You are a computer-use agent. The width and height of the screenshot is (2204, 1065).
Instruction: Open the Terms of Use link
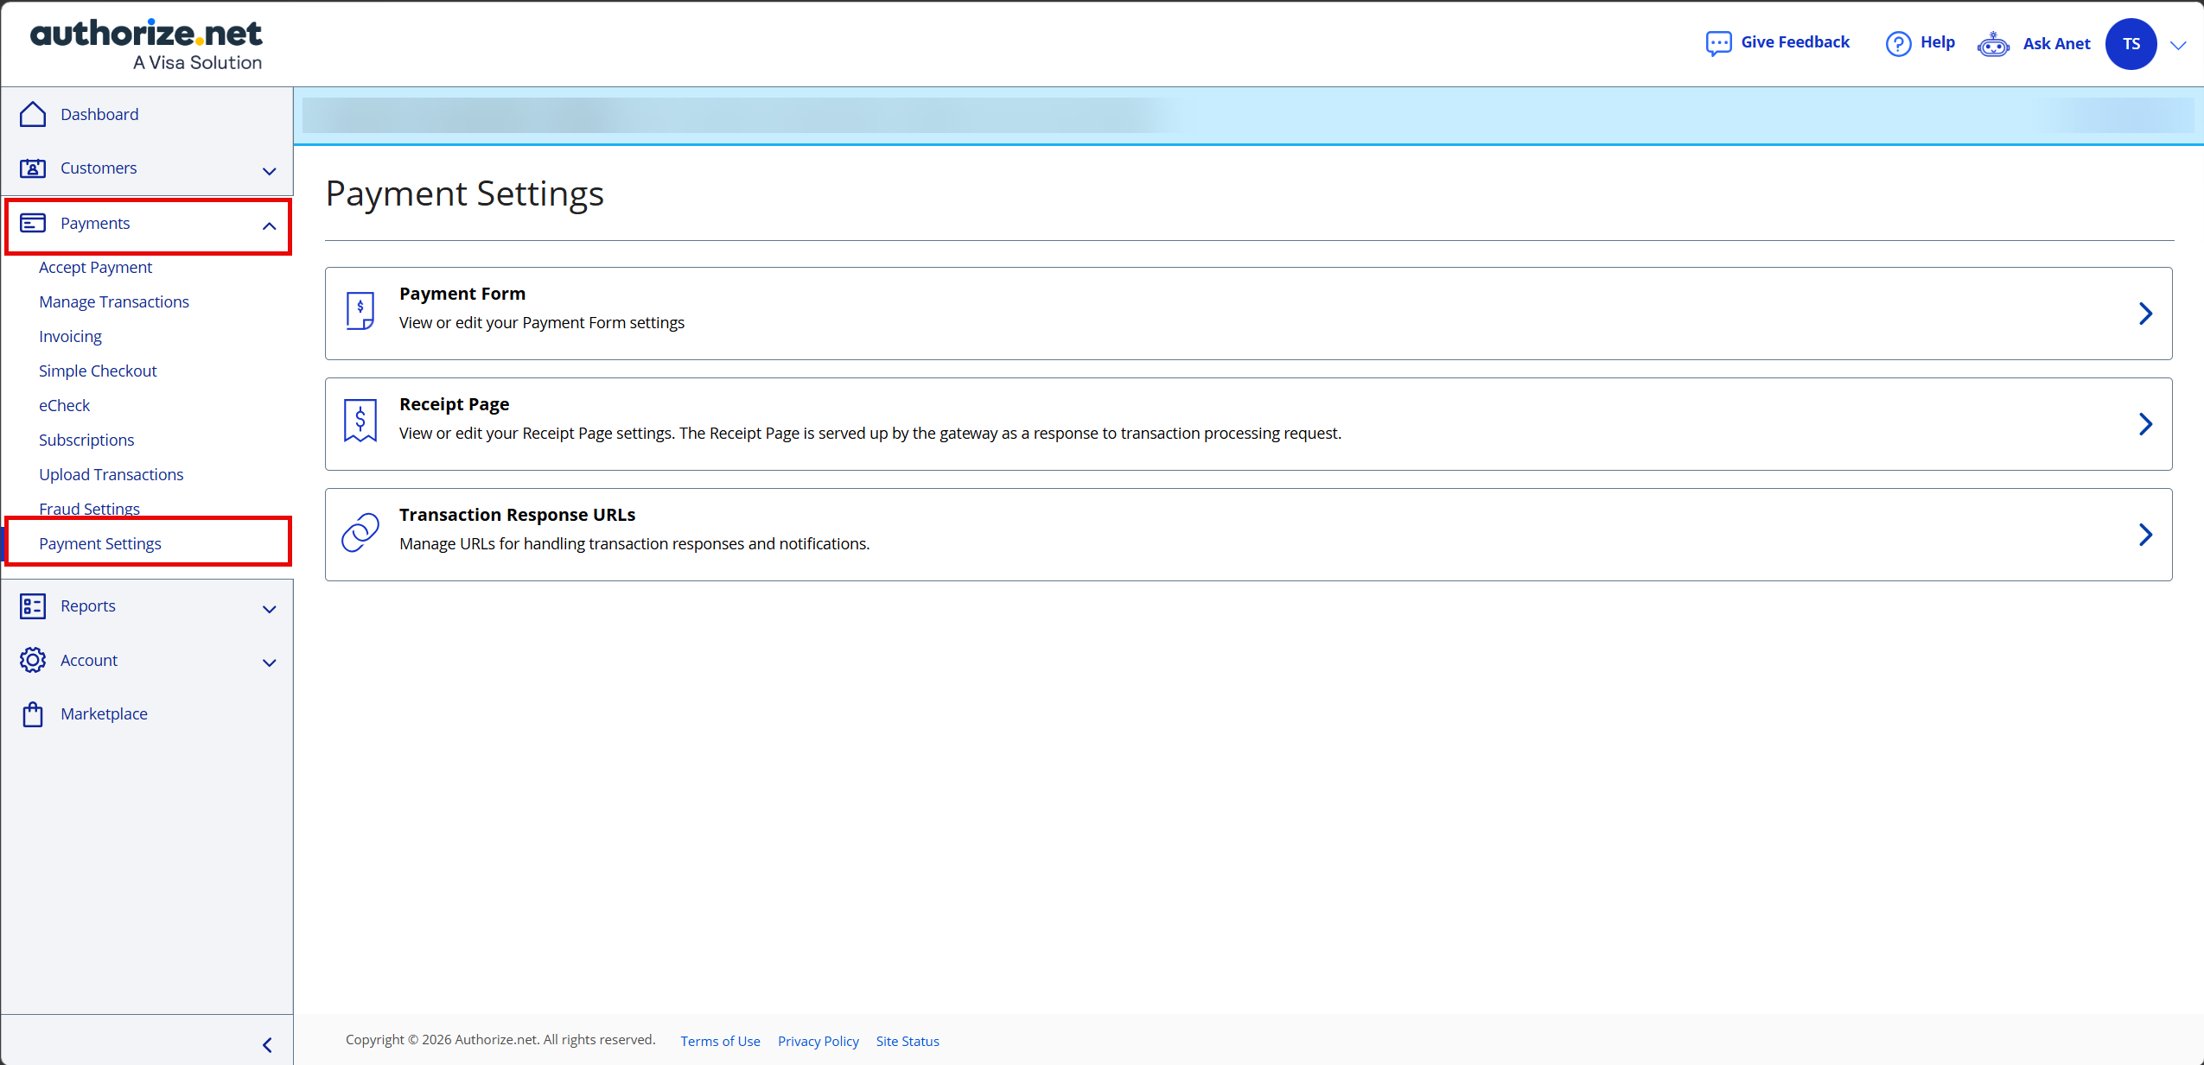tap(720, 1042)
